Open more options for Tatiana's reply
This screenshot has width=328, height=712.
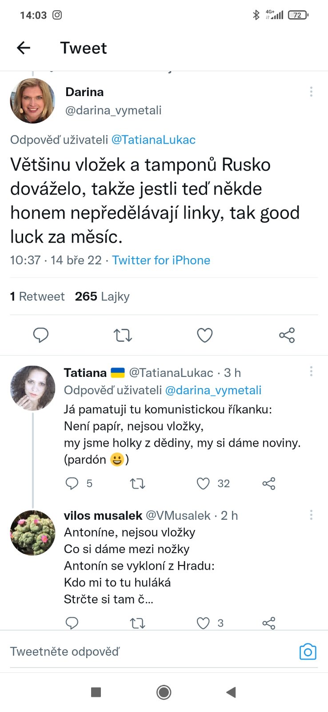click(x=311, y=371)
